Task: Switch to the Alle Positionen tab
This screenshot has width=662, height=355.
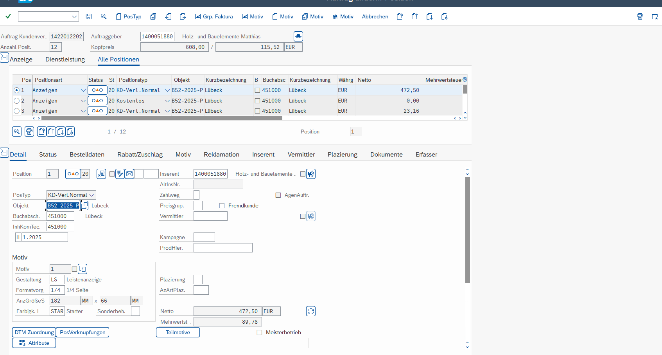Action: (118, 59)
